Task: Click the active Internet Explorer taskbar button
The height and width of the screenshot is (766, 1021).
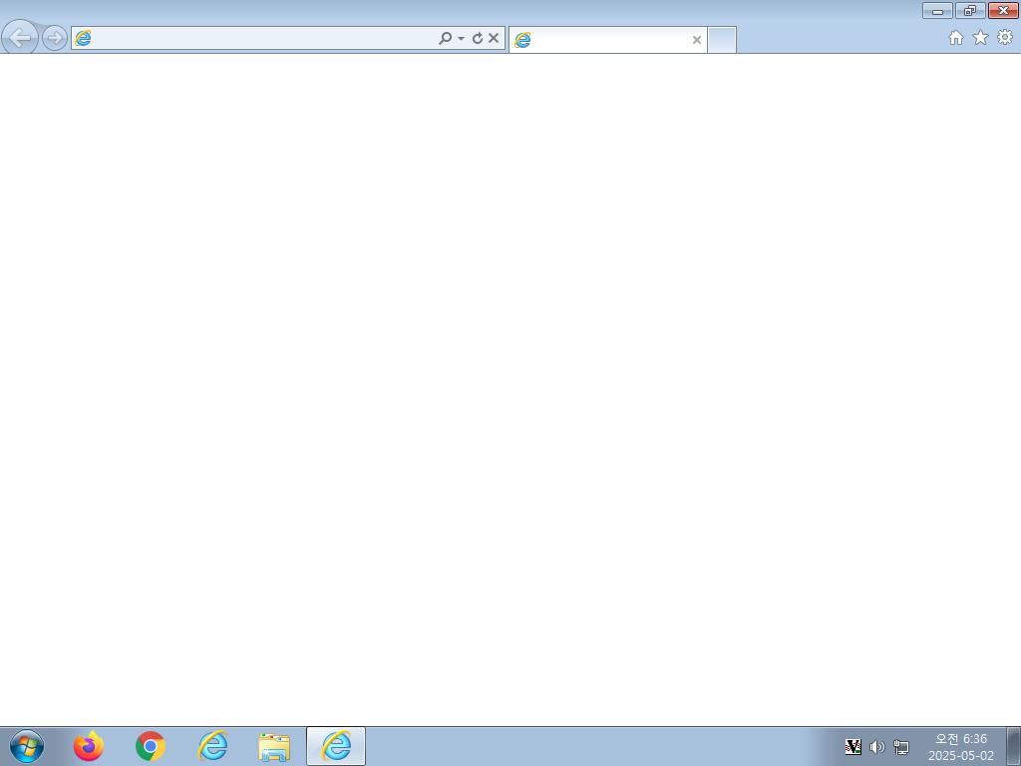Action: [336, 746]
